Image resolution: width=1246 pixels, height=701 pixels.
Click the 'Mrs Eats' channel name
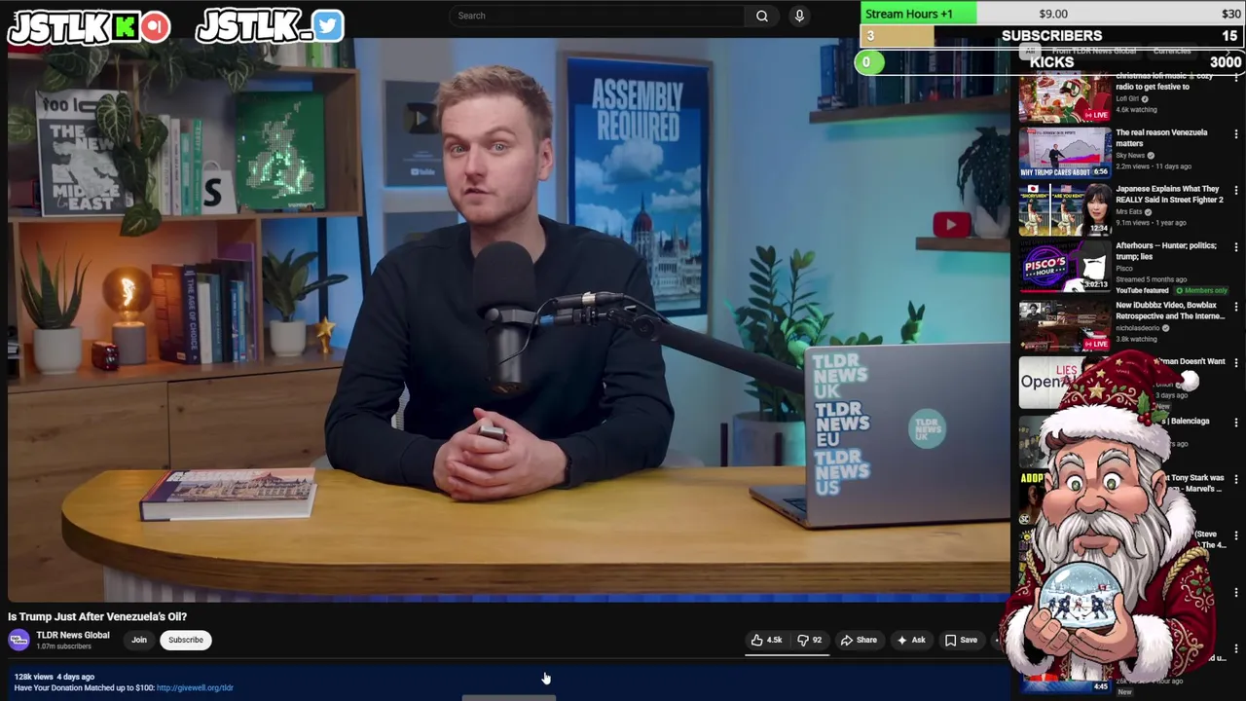point(1128,212)
